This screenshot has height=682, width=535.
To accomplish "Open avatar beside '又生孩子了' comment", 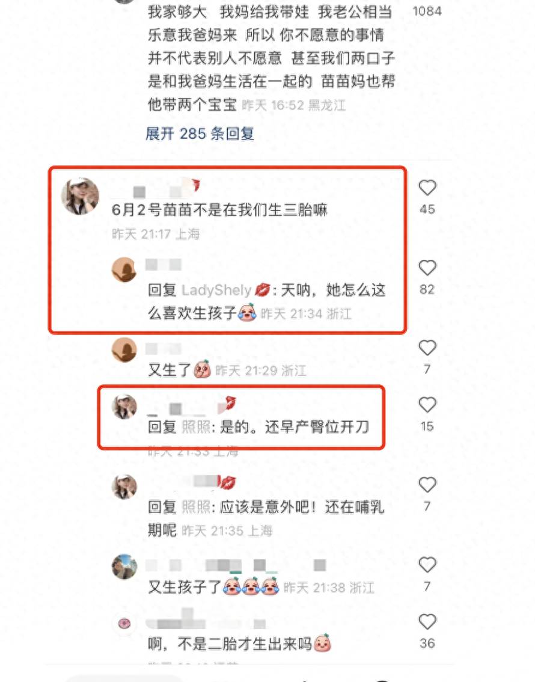I will tap(124, 567).
